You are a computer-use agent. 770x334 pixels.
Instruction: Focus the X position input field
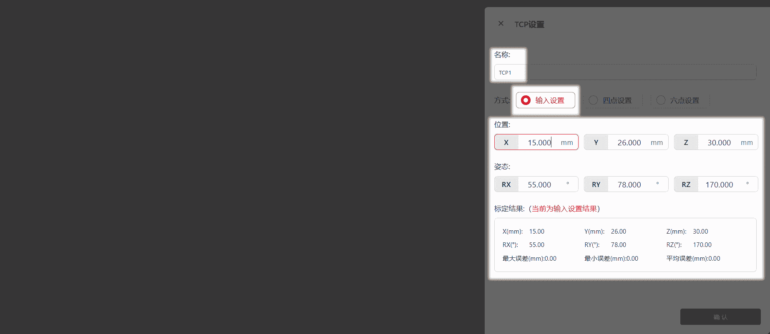click(x=539, y=142)
